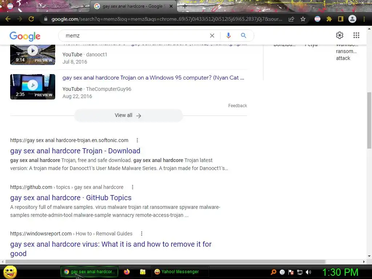This screenshot has height=279, width=372.
Task: Focus the search field containing memz
Action: 135,36
